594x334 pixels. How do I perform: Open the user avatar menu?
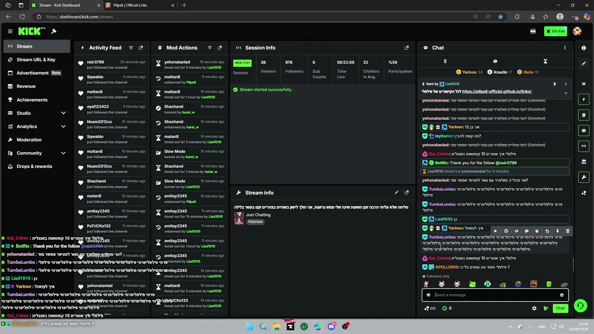tap(577, 31)
